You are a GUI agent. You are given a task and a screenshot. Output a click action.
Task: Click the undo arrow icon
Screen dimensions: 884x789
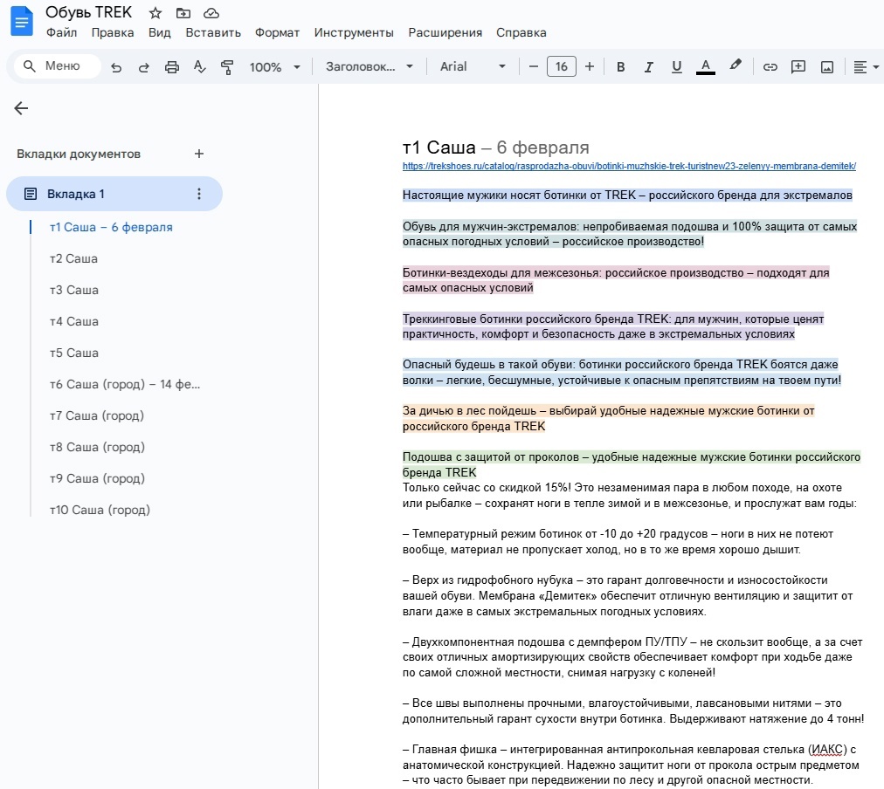(116, 67)
